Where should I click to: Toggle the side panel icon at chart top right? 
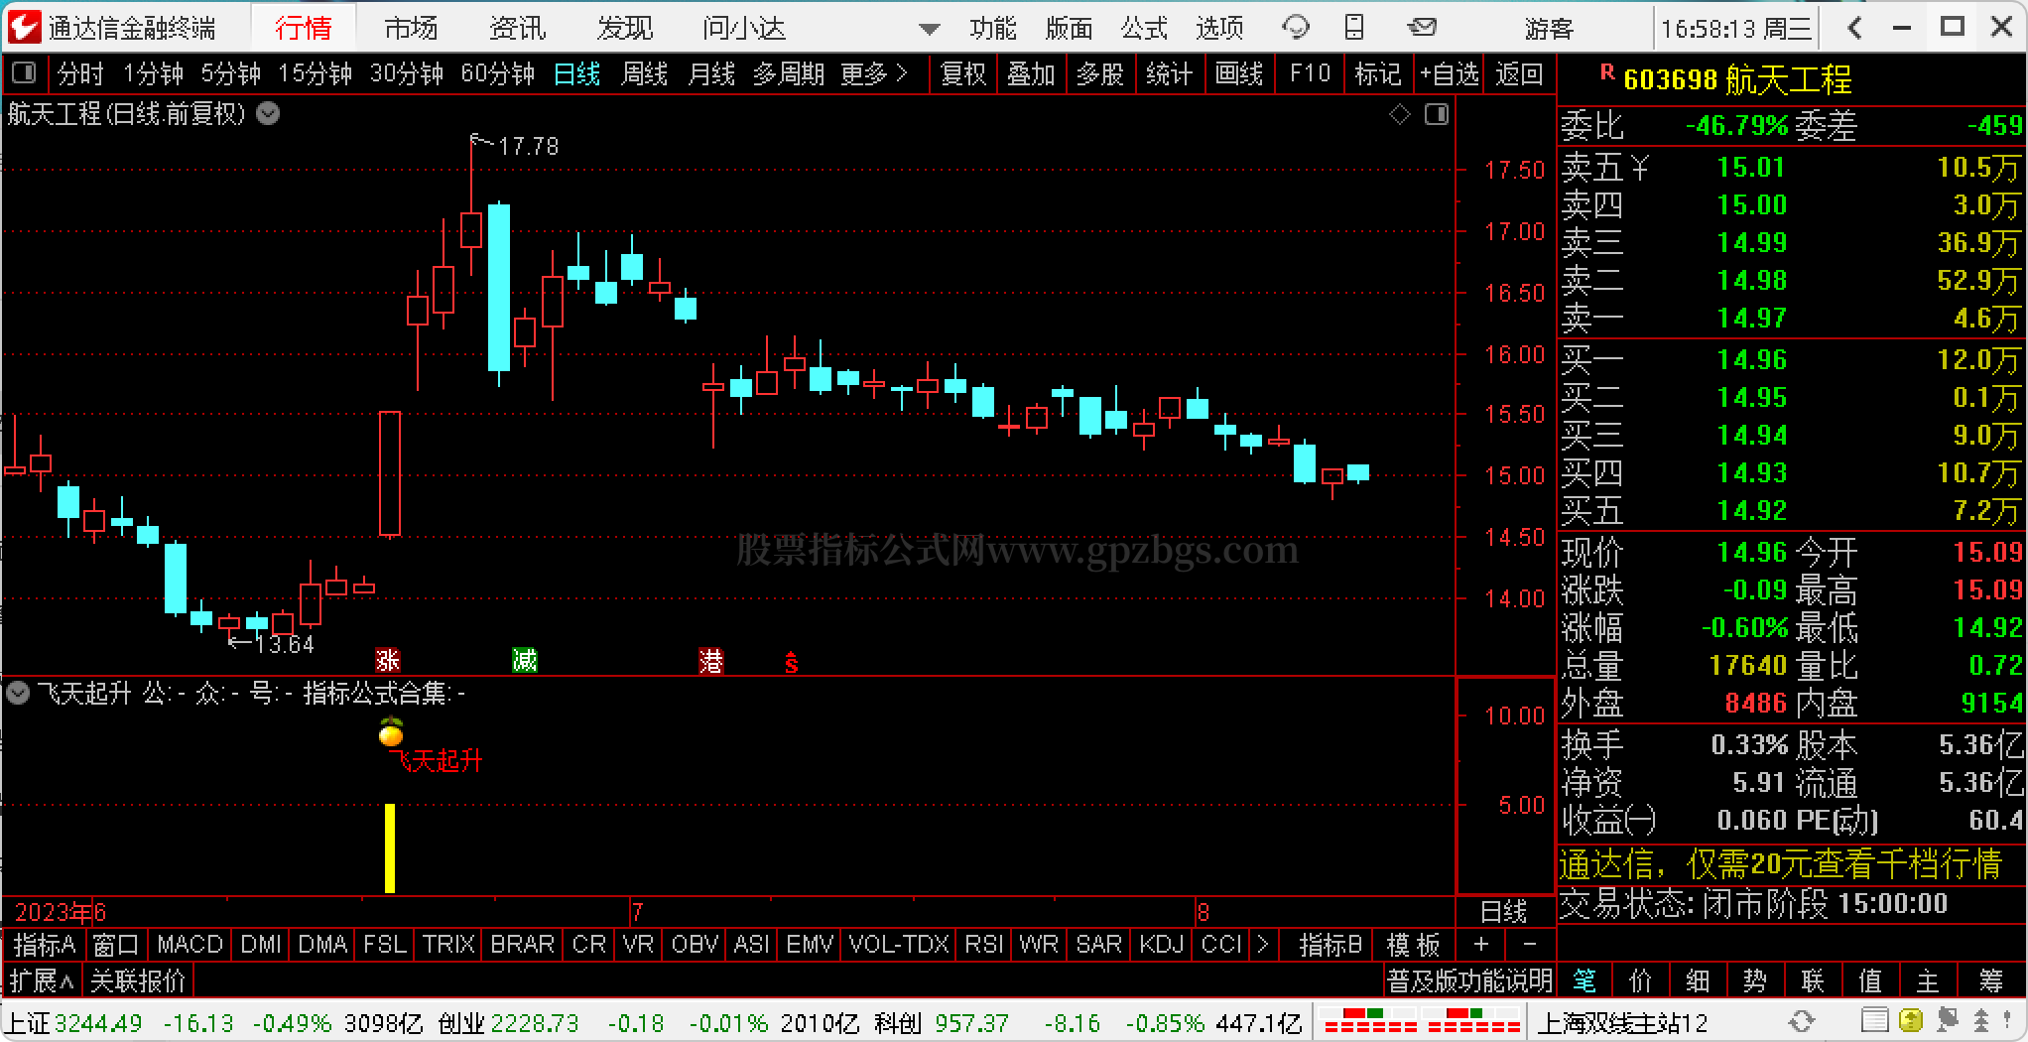click(x=1437, y=115)
